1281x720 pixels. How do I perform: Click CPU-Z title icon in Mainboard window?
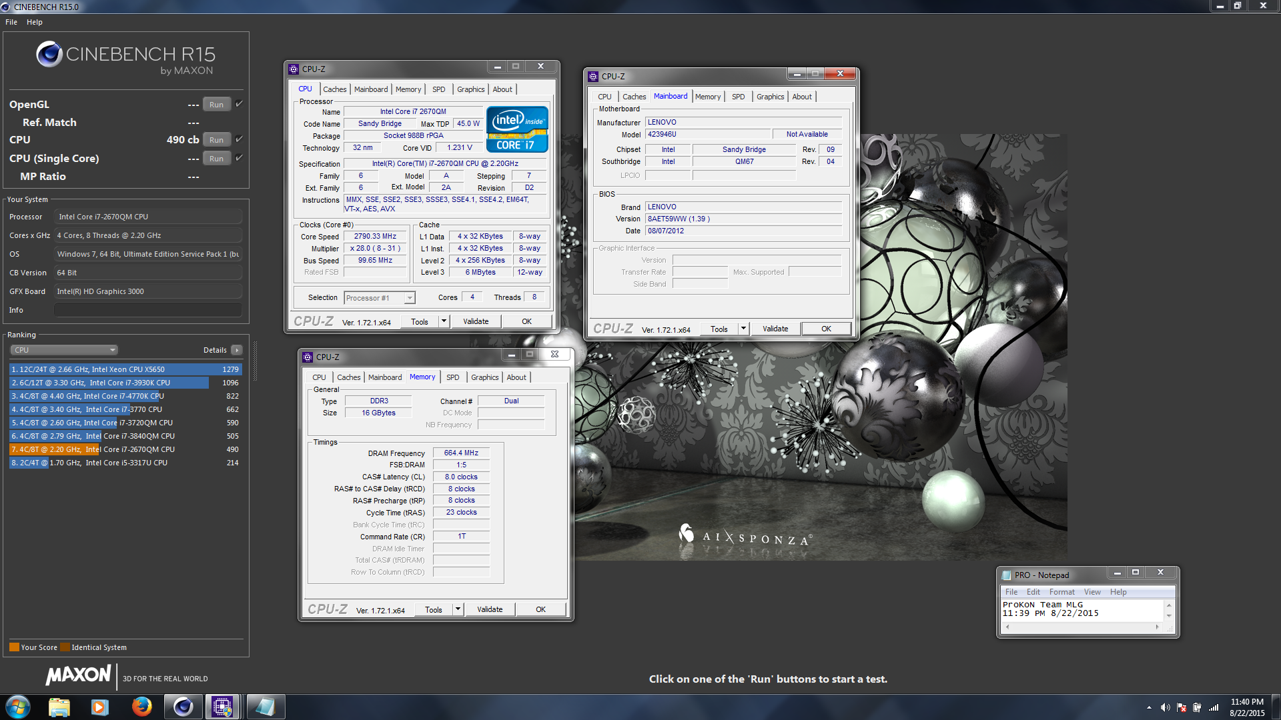tap(593, 77)
